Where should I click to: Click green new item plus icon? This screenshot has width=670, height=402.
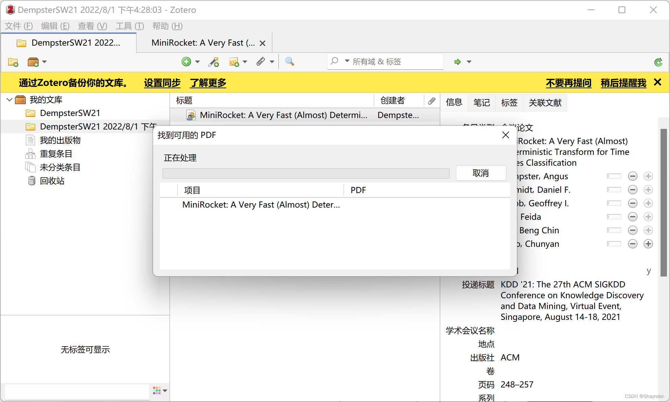[x=186, y=62]
